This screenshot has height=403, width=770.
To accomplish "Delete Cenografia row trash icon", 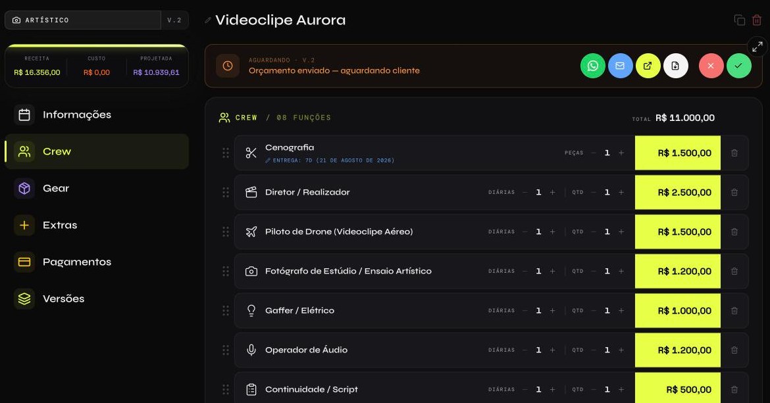I will 734,153.
